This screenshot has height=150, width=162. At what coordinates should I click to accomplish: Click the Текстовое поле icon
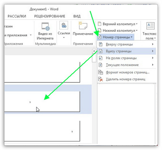pos(150,26)
